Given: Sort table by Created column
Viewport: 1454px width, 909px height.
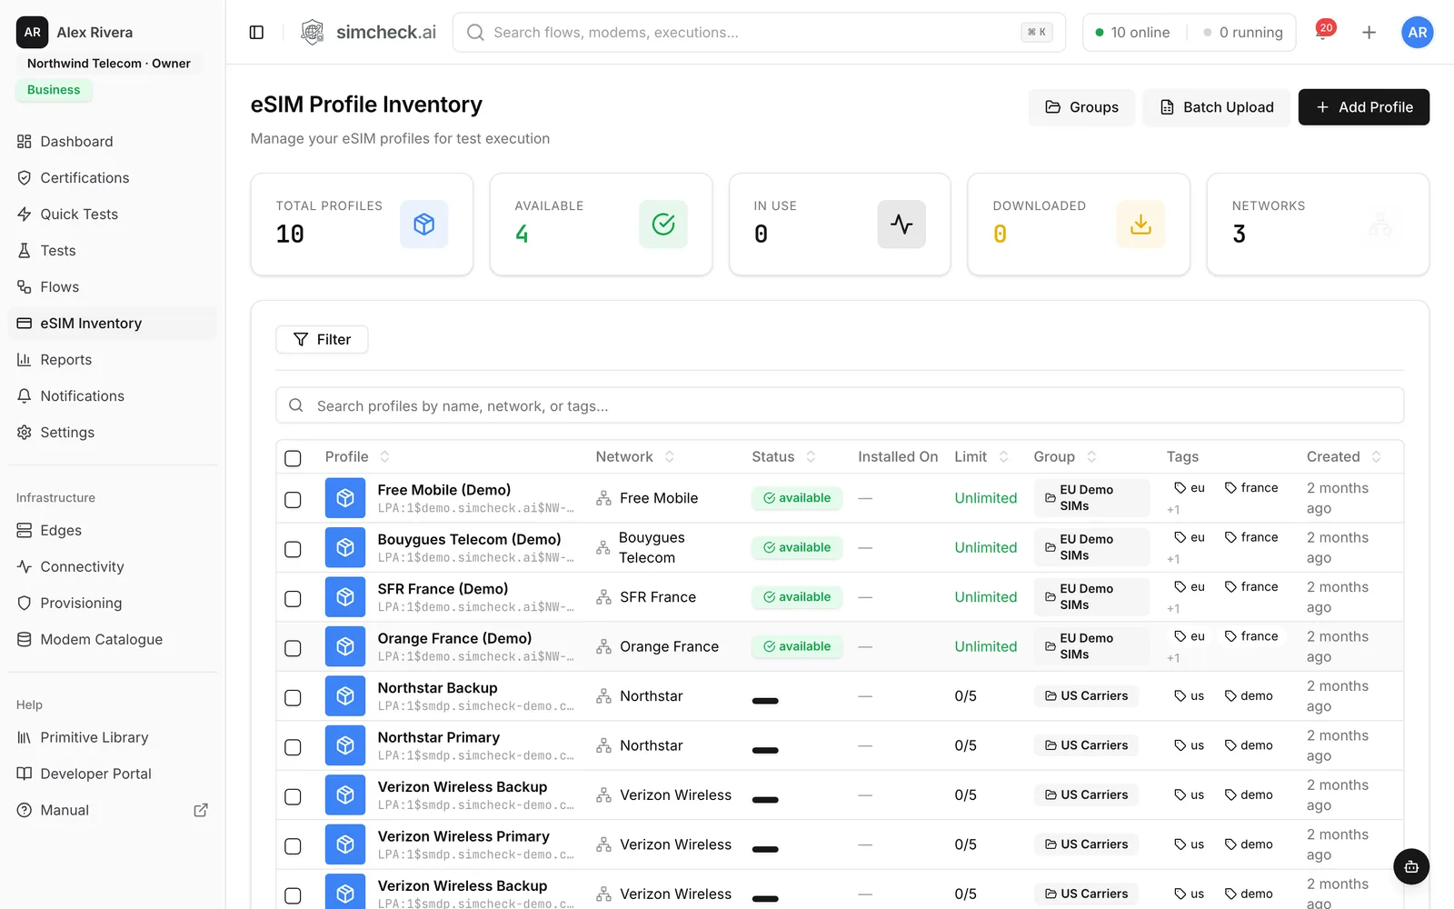Looking at the screenshot, I should pyautogui.click(x=1344, y=456).
